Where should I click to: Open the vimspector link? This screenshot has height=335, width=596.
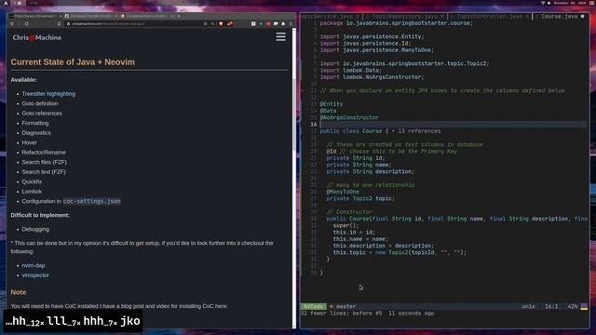click(35, 275)
